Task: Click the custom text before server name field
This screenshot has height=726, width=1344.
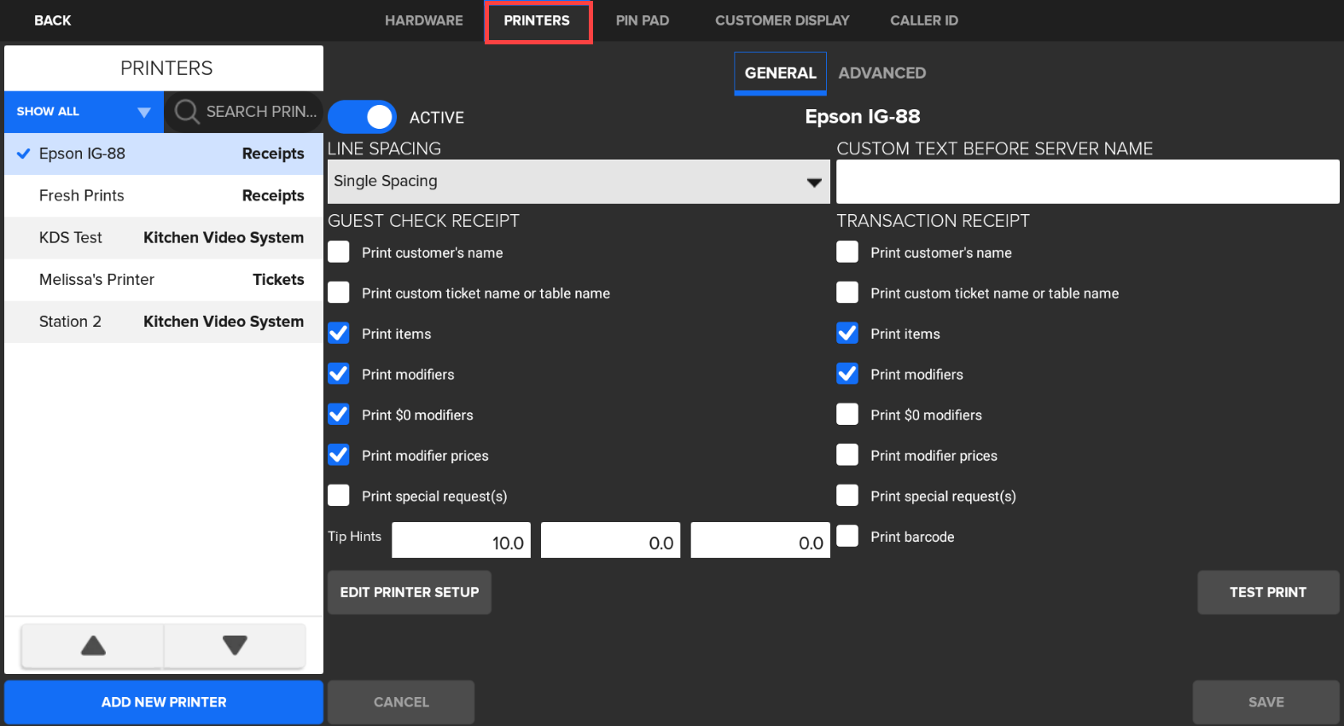Action: [x=1087, y=182]
